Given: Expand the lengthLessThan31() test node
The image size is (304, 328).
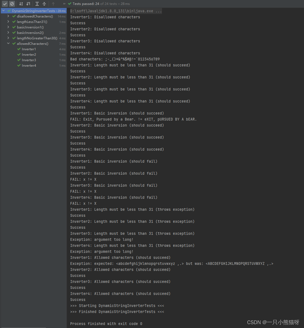Looking at the screenshot, I should click(x=8, y=22).
